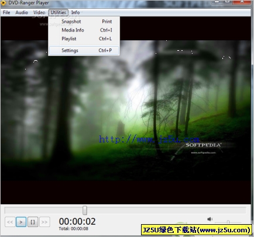Open Playlist from the Utilities menu
The width and height of the screenshot is (254, 237).
(84, 39)
